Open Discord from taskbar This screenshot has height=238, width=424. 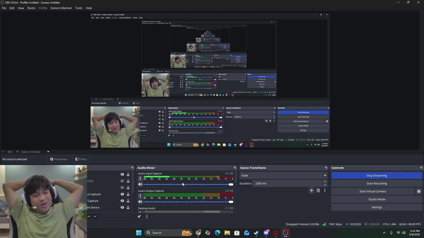point(266,233)
